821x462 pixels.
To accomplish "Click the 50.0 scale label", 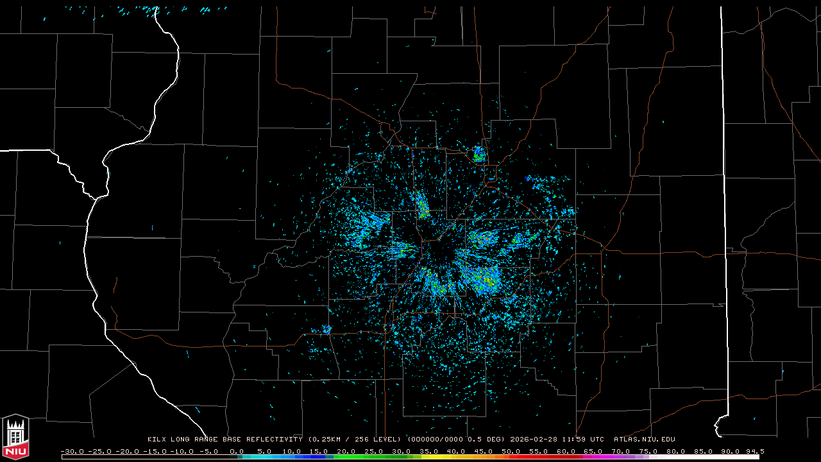I will [511, 451].
